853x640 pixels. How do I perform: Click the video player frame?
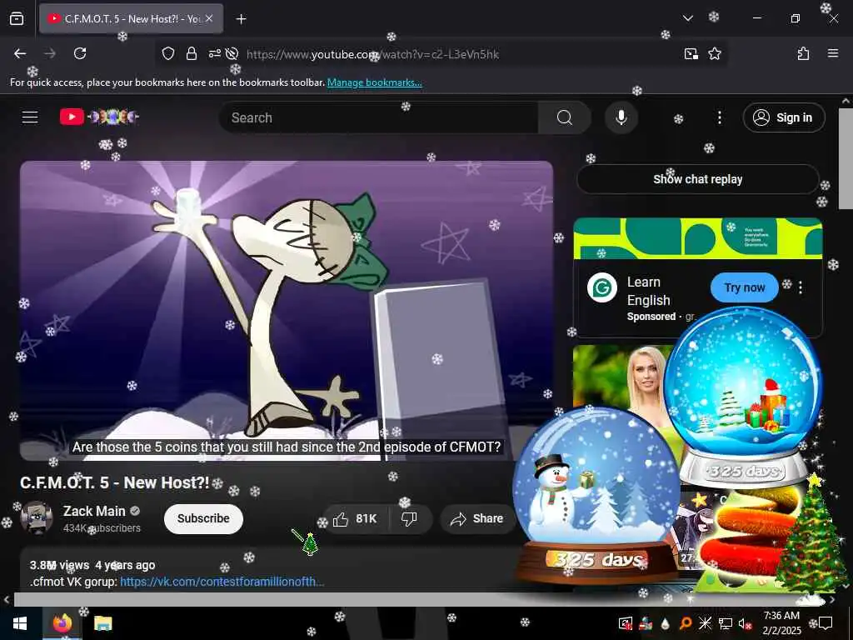pos(287,310)
